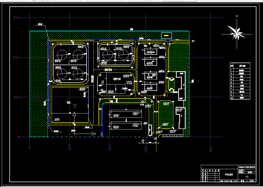Select the 平面布置图 drawing title in title block
Screen dimensions: 263x187
coord(229,175)
